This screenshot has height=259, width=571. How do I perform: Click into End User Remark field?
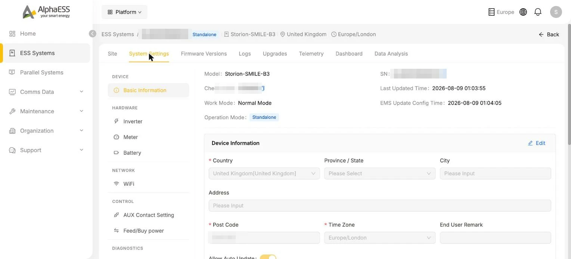point(495,238)
